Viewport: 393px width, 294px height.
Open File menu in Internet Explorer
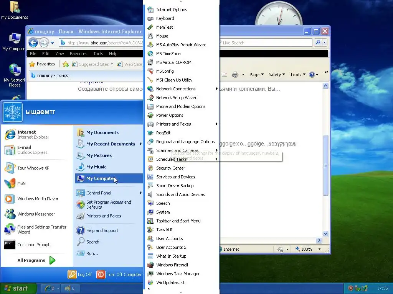[x=33, y=54]
